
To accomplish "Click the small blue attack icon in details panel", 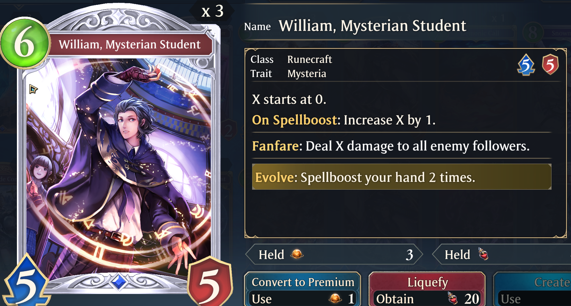I will [x=526, y=65].
